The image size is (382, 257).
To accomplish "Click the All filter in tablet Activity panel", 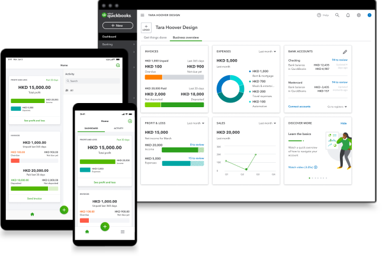I will pyautogui.click(x=69, y=91).
